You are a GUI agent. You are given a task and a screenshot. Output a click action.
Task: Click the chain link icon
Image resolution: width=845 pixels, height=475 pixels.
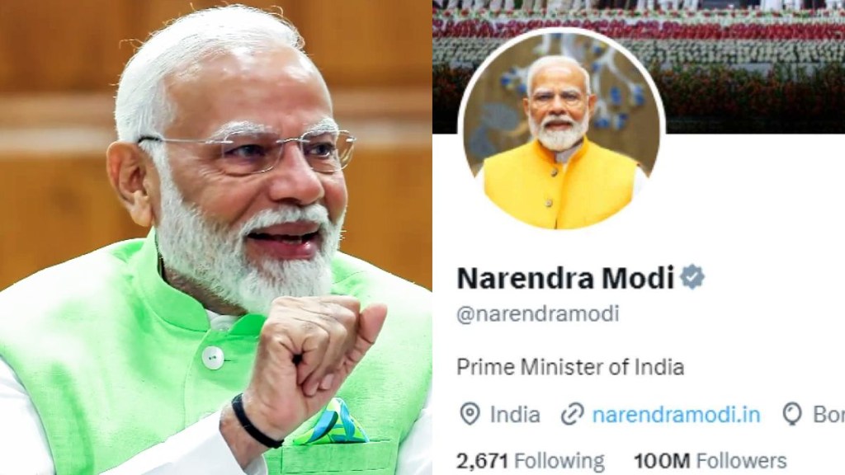573,414
